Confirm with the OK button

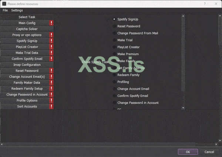coord(188,152)
